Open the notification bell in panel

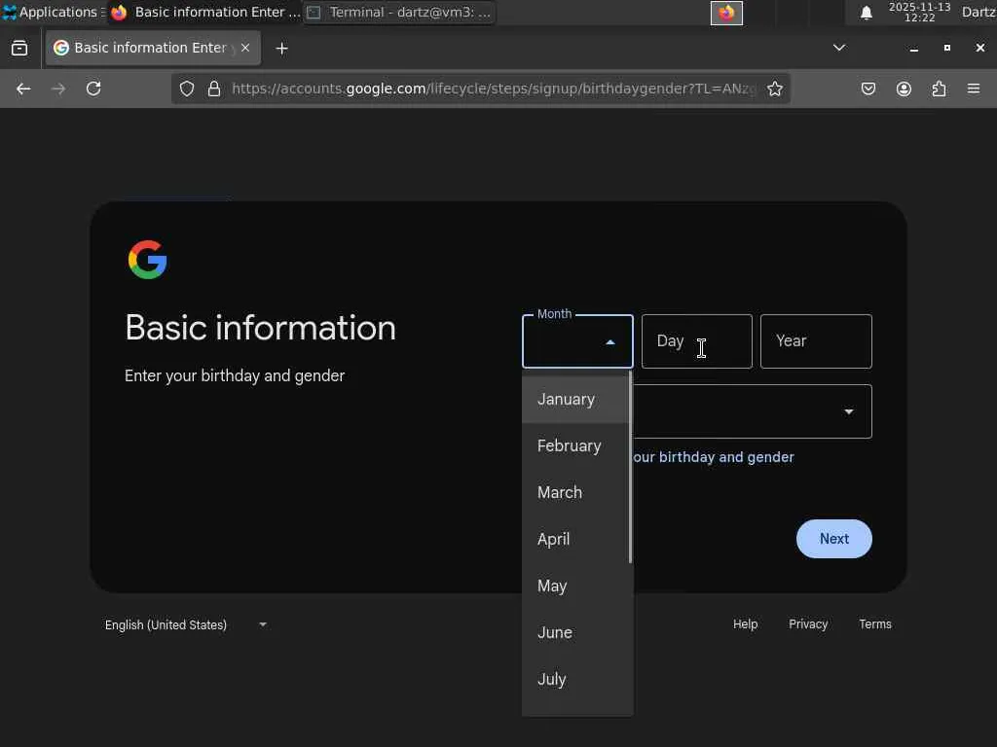(x=866, y=13)
